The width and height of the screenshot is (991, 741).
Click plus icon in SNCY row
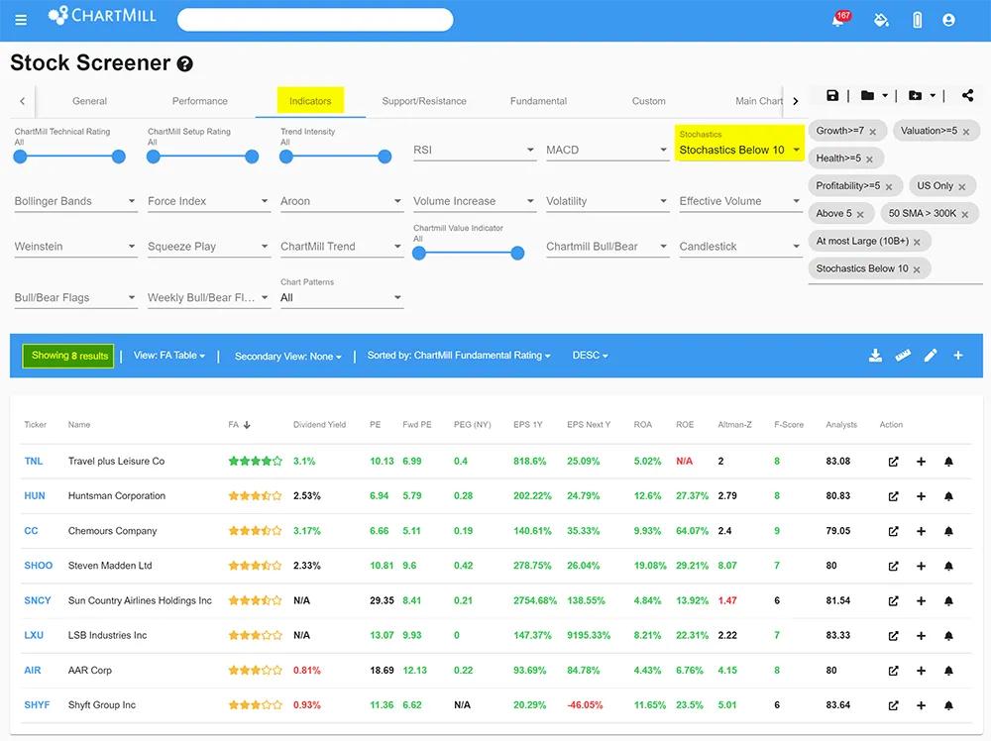tap(921, 600)
